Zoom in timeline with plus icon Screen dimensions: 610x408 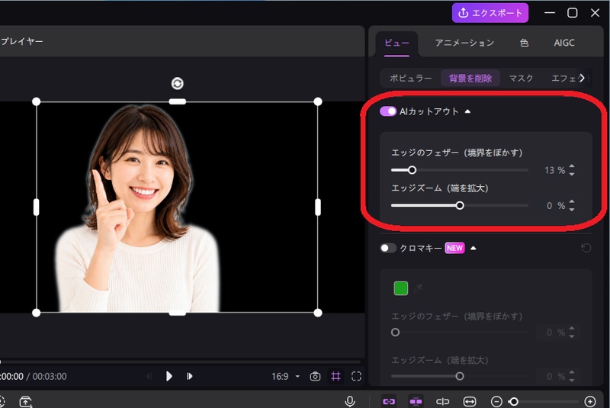pyautogui.click(x=590, y=401)
